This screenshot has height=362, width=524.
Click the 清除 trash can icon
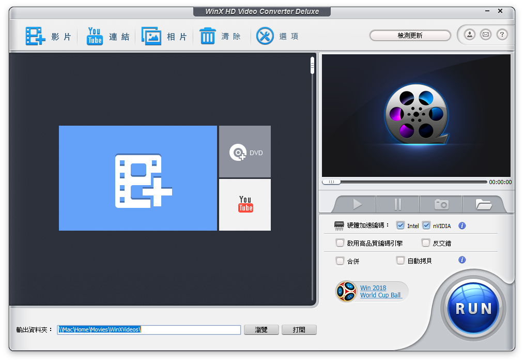[208, 36]
